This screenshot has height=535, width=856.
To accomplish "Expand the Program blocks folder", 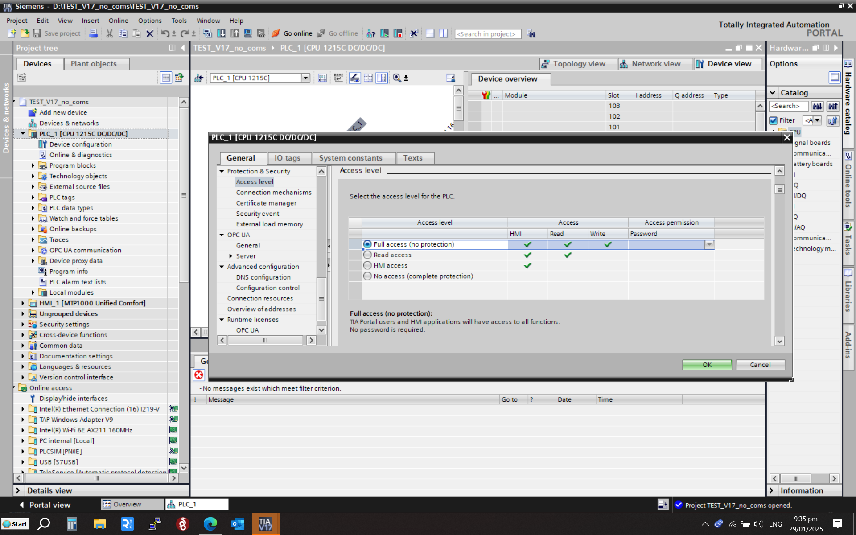I will click(x=33, y=165).
